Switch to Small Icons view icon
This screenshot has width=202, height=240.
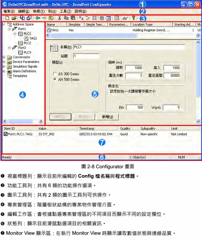[x=88, y=18]
